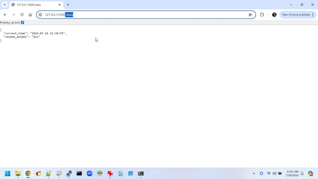Show hidden system tray icons
Screen dimensions: 318x179
[x=254, y=174]
